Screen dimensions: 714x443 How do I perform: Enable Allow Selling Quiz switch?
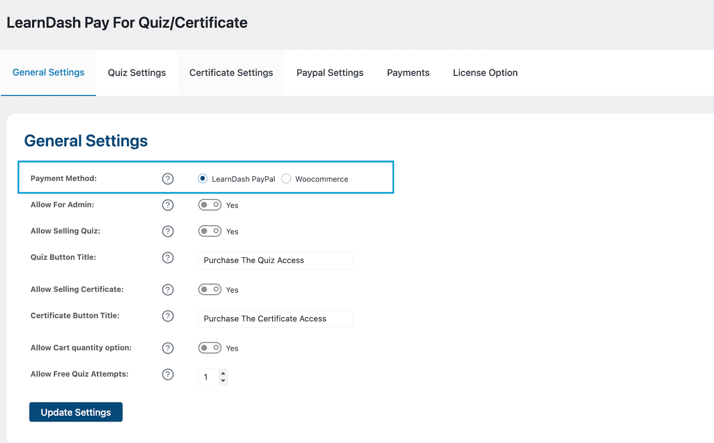coord(210,231)
